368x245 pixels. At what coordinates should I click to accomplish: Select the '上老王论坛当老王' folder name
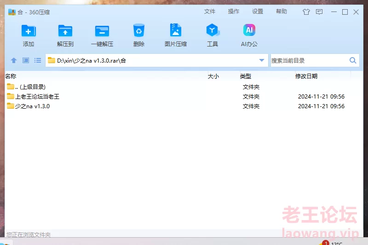click(37, 97)
